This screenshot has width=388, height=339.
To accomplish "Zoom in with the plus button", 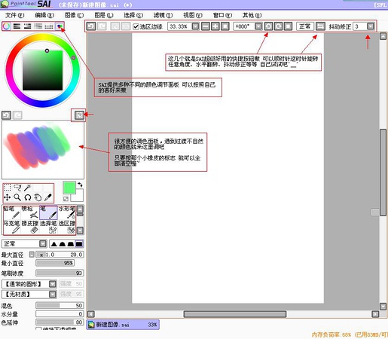I will point(215,26).
